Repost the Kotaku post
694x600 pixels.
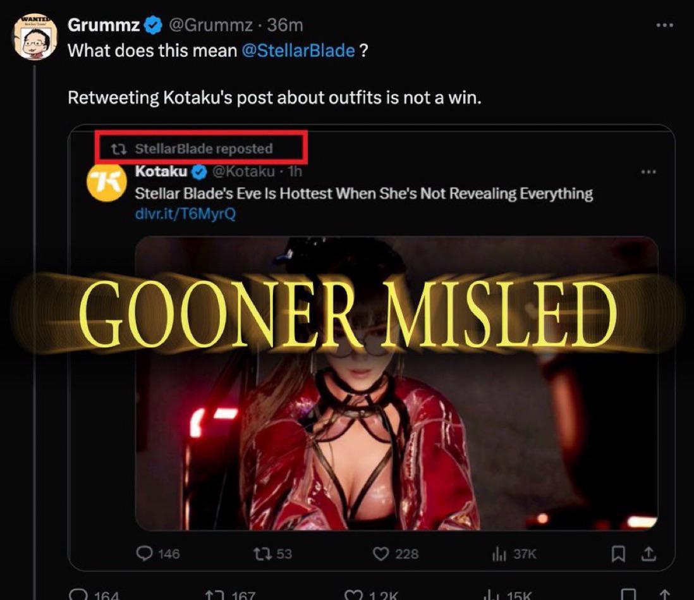pos(260,553)
